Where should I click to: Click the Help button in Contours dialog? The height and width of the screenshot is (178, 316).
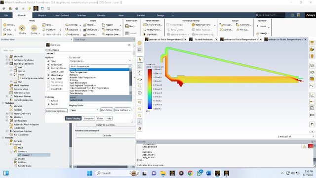click(109, 119)
